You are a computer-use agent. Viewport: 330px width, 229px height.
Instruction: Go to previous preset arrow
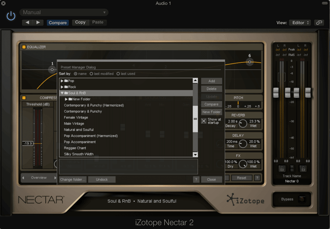tap(27, 23)
